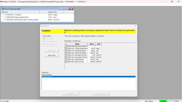This screenshot has width=182, height=102.
Task: Select the Fuel Volume Norm-Temp (Total) row
Action: [37, 20]
